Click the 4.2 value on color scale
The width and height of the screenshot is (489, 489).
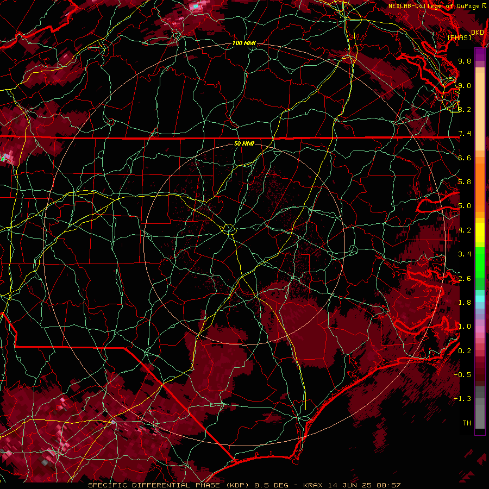[465, 230]
